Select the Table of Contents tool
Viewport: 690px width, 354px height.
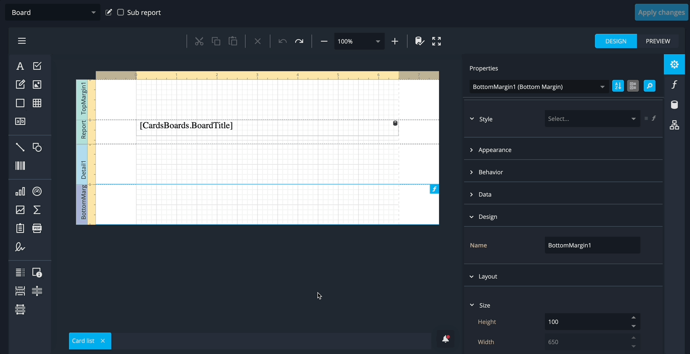click(20, 272)
